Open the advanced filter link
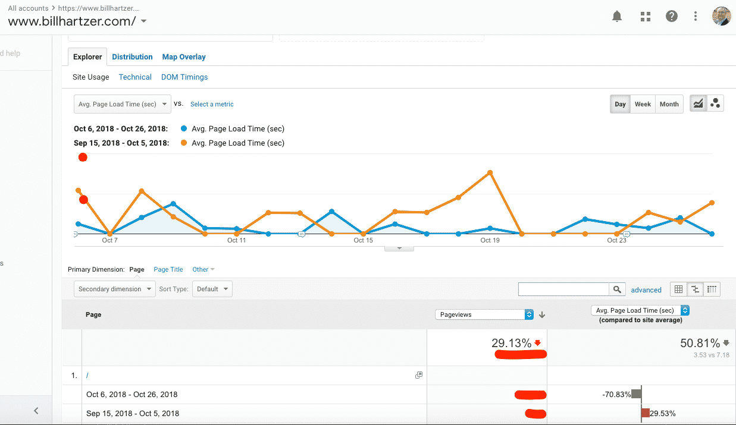Viewport: 736px width, 425px height. pyautogui.click(x=646, y=290)
